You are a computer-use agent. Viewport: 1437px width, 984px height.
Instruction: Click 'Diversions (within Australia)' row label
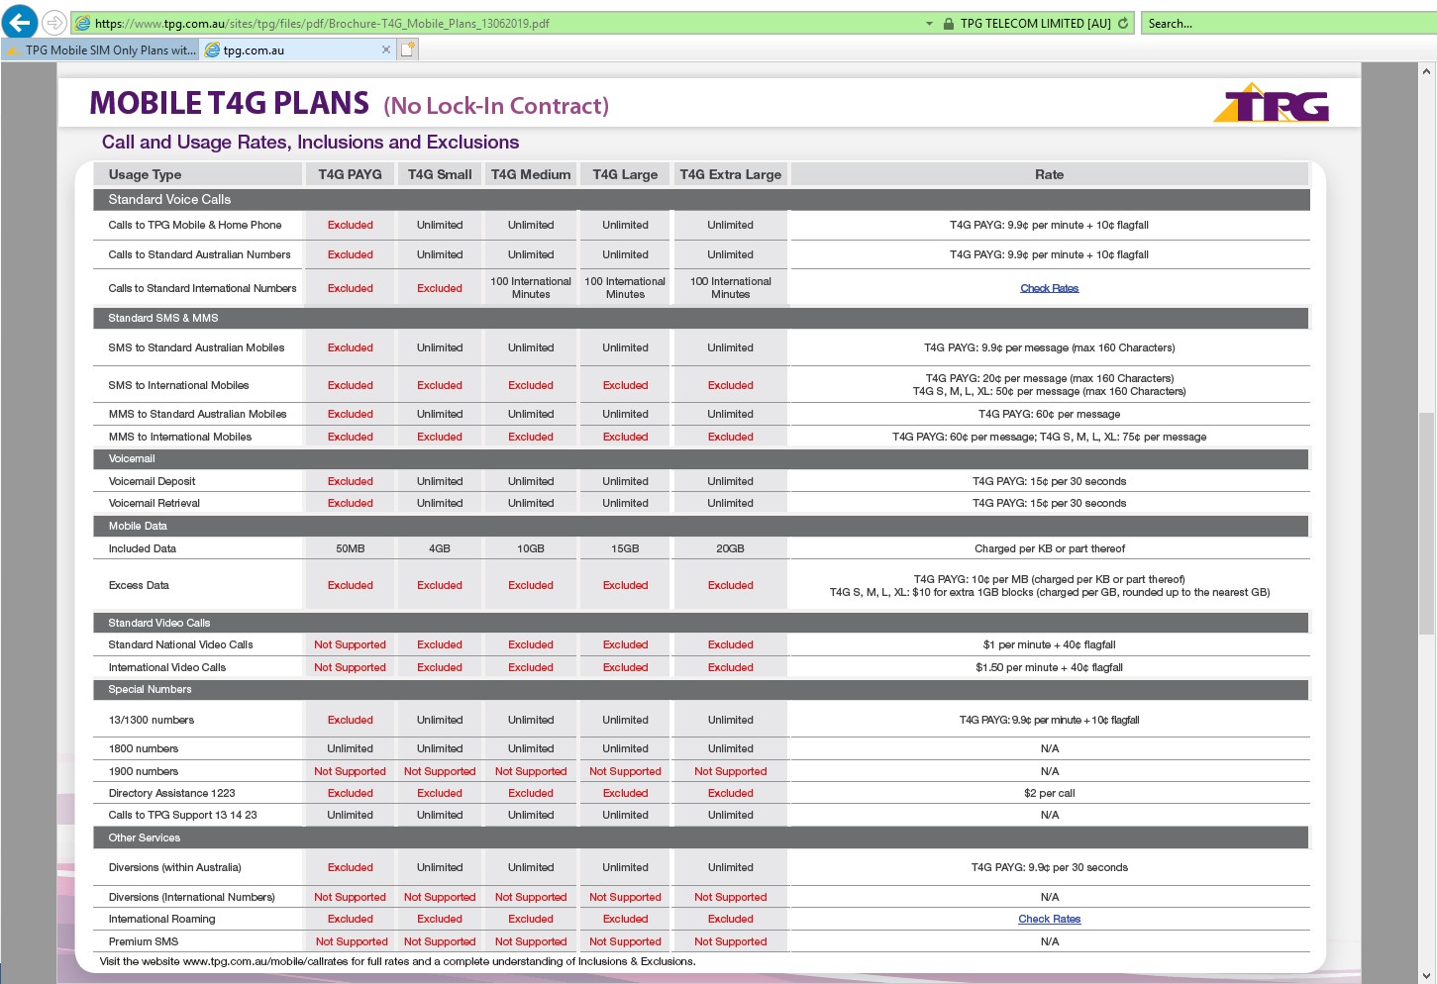[174, 867]
